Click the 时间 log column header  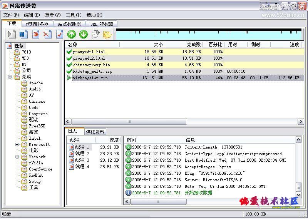point(153,140)
